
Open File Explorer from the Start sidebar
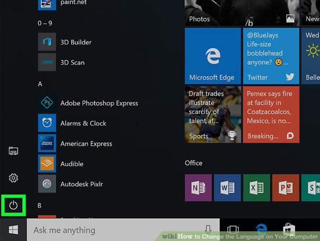click(x=14, y=151)
